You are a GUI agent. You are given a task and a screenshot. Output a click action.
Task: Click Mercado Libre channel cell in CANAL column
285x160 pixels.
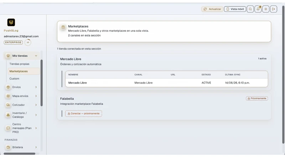(x=144, y=83)
